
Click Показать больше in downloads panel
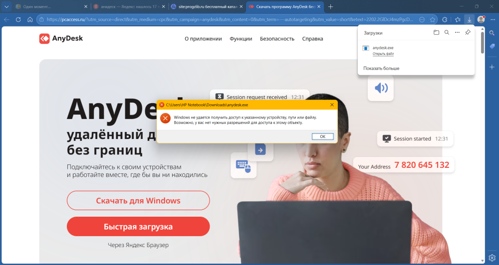click(x=381, y=68)
